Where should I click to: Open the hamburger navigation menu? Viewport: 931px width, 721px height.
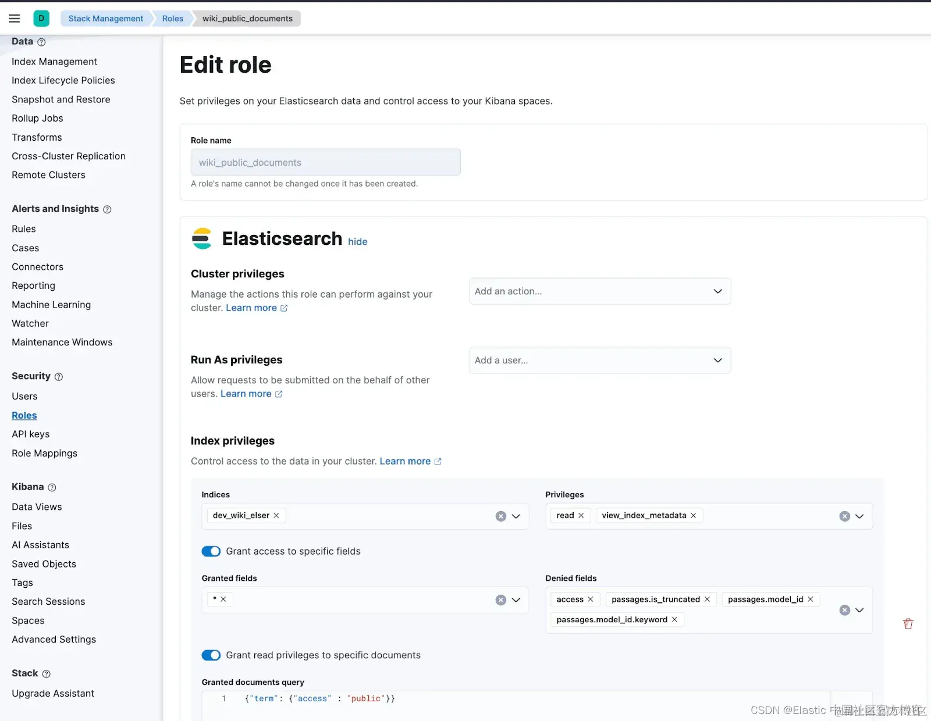pos(15,19)
